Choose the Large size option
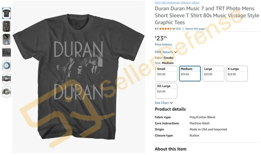The width and height of the screenshot is (261, 155). (x=213, y=74)
